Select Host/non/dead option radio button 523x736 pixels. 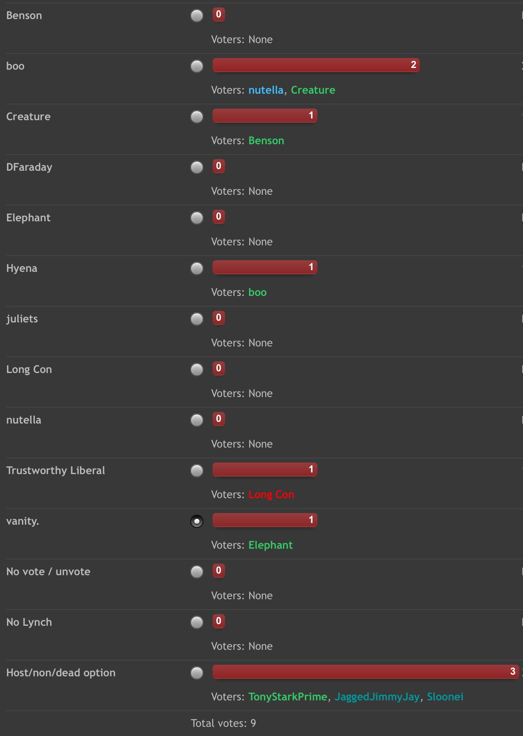197,673
